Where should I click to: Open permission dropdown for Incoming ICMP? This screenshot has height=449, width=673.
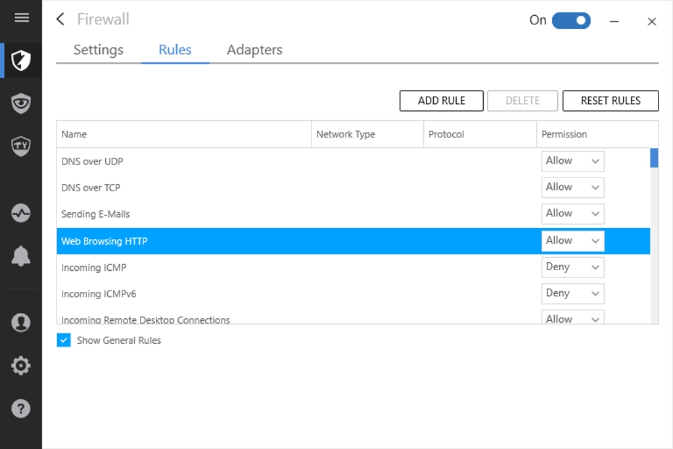pos(572,267)
